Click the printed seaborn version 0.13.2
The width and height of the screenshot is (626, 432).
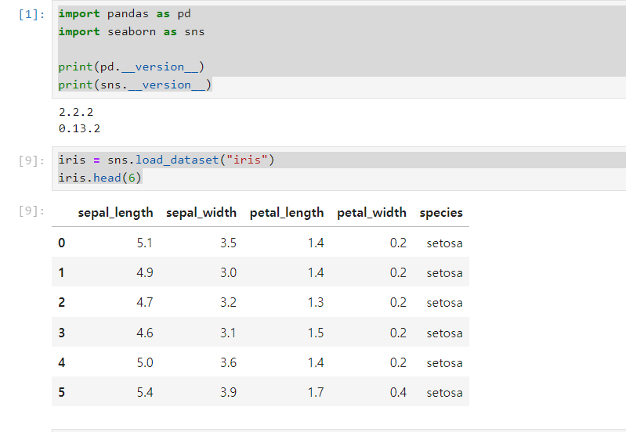click(x=79, y=128)
